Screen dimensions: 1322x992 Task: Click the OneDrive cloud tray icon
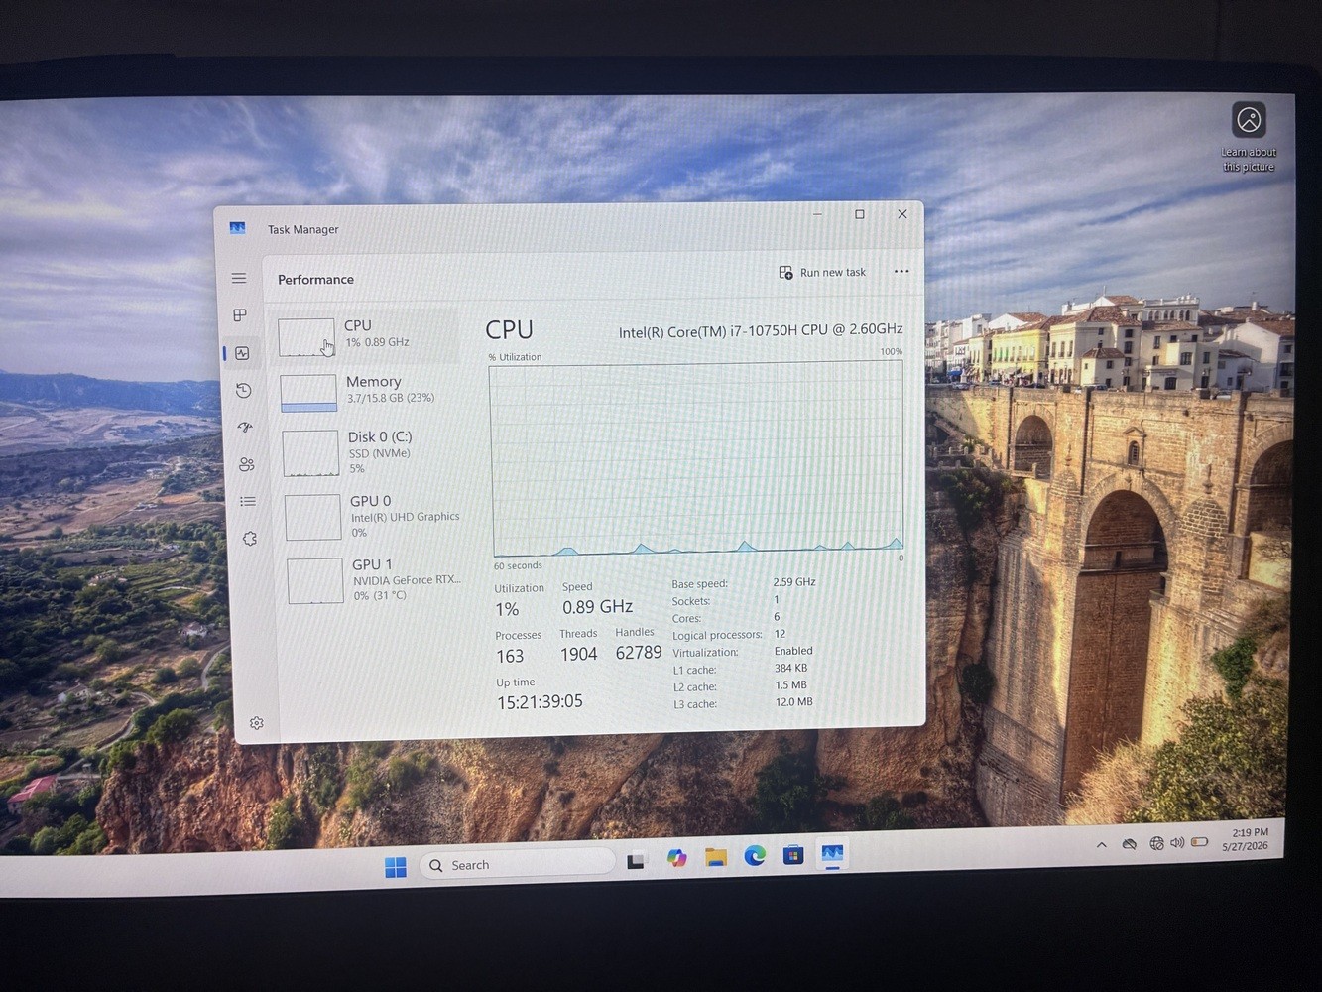coord(1129,844)
